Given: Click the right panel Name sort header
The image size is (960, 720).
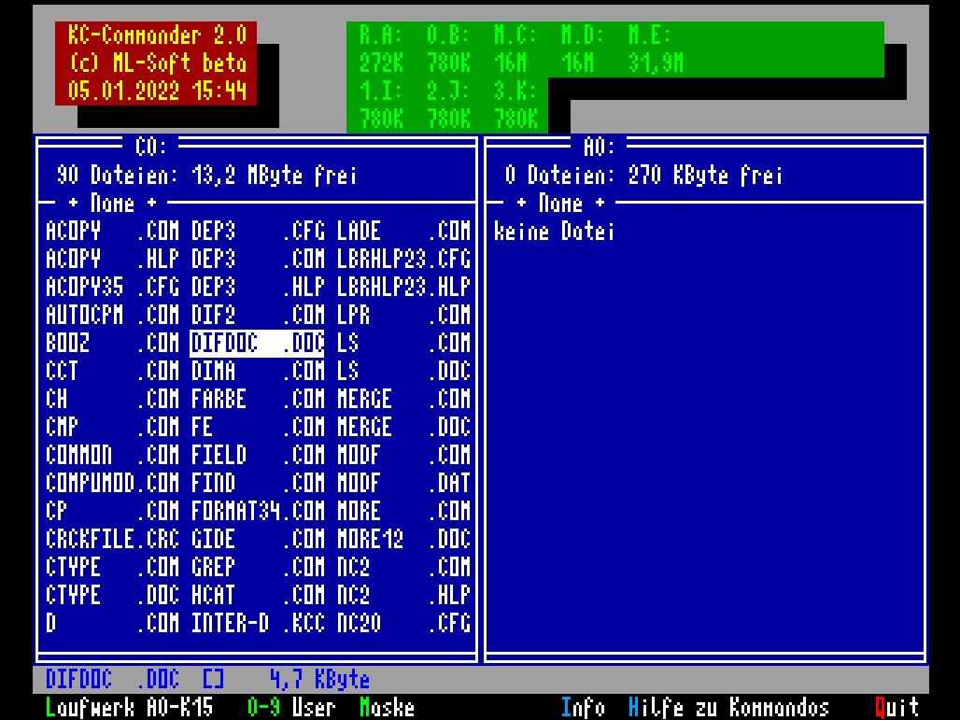Looking at the screenshot, I should [561, 203].
